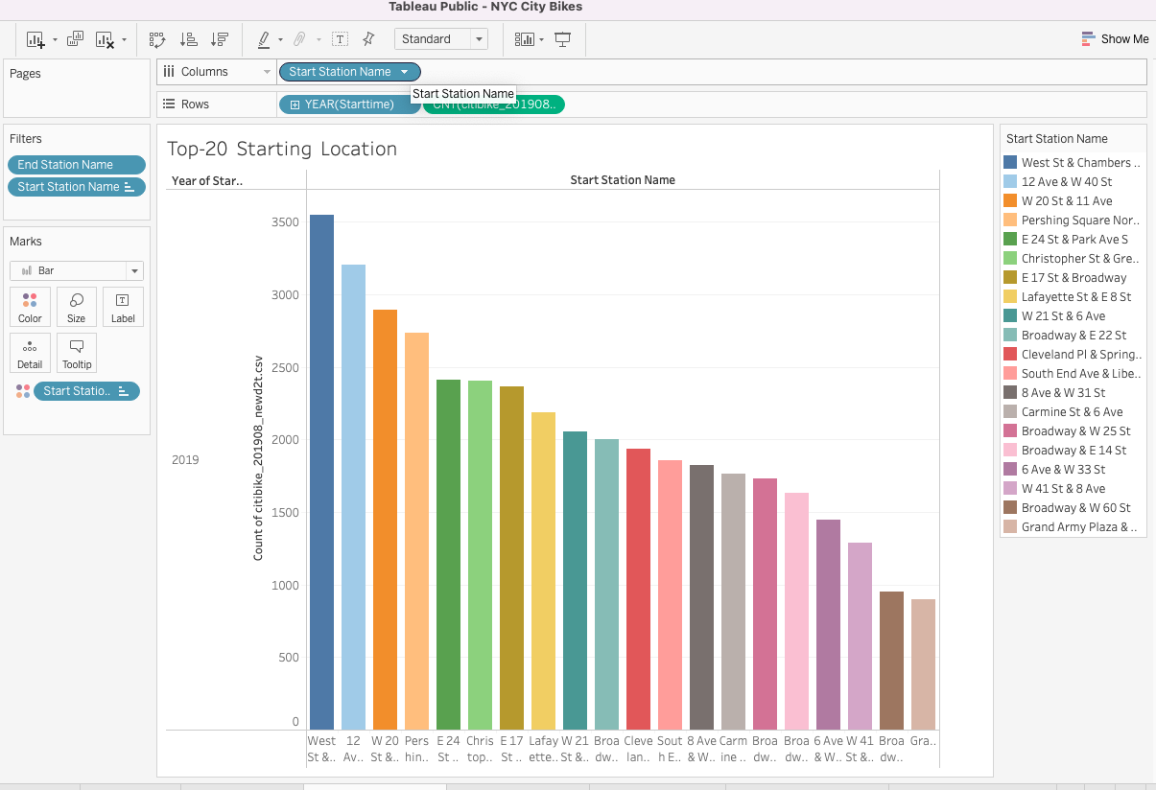Select Pershing Square Nor.. legend entry

[x=1073, y=221]
